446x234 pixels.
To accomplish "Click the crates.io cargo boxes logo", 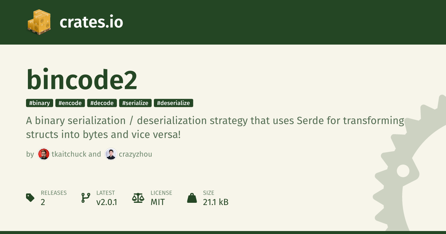I will point(39,22).
